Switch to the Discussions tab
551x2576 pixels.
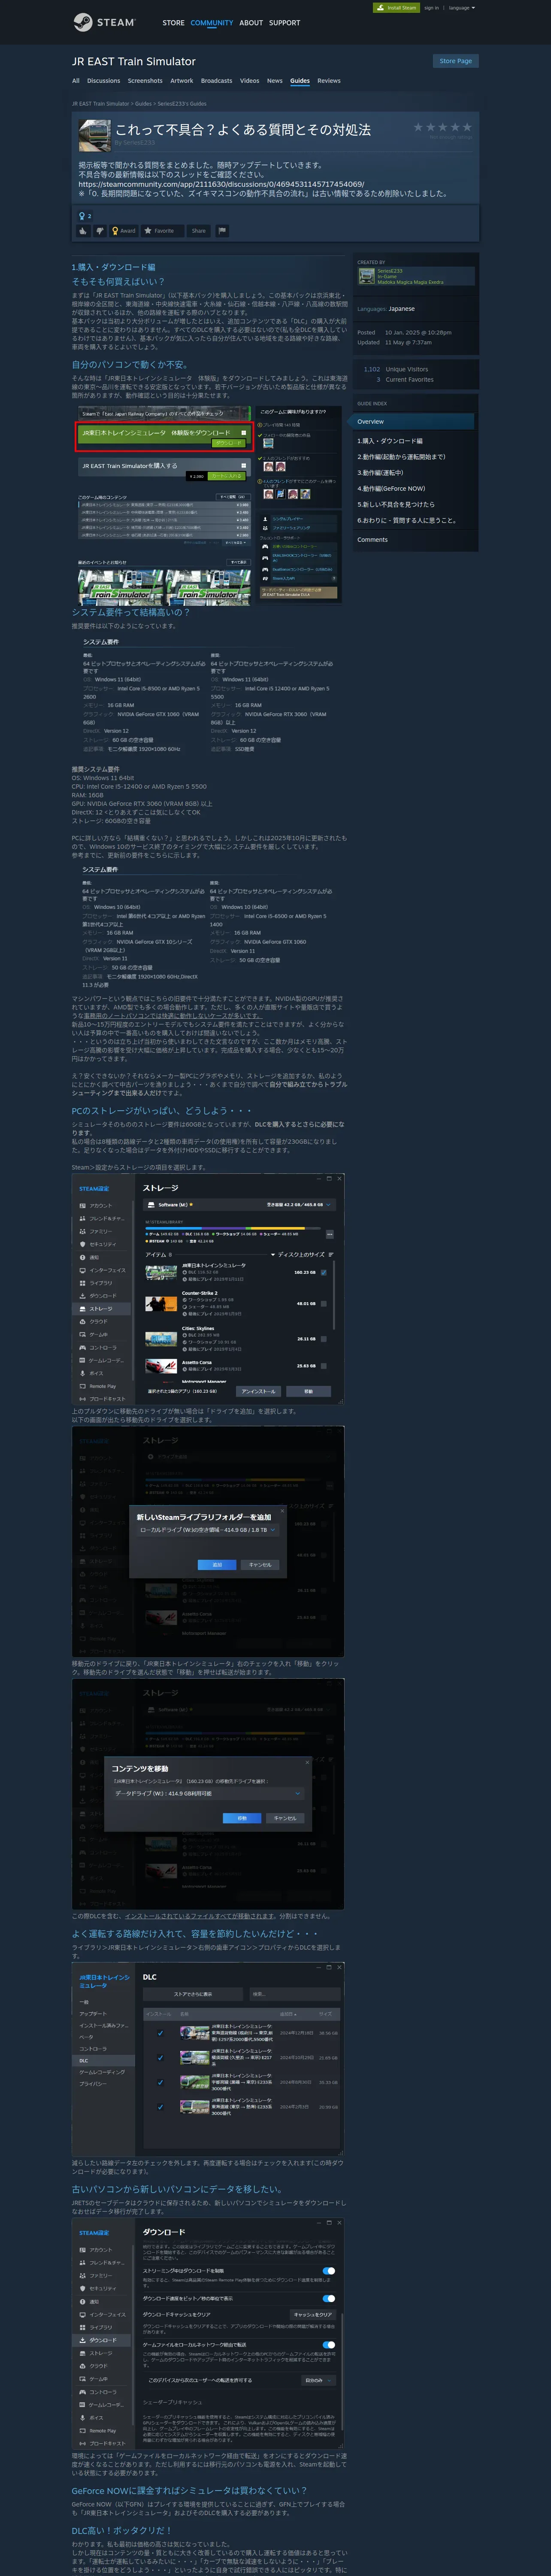pos(103,81)
